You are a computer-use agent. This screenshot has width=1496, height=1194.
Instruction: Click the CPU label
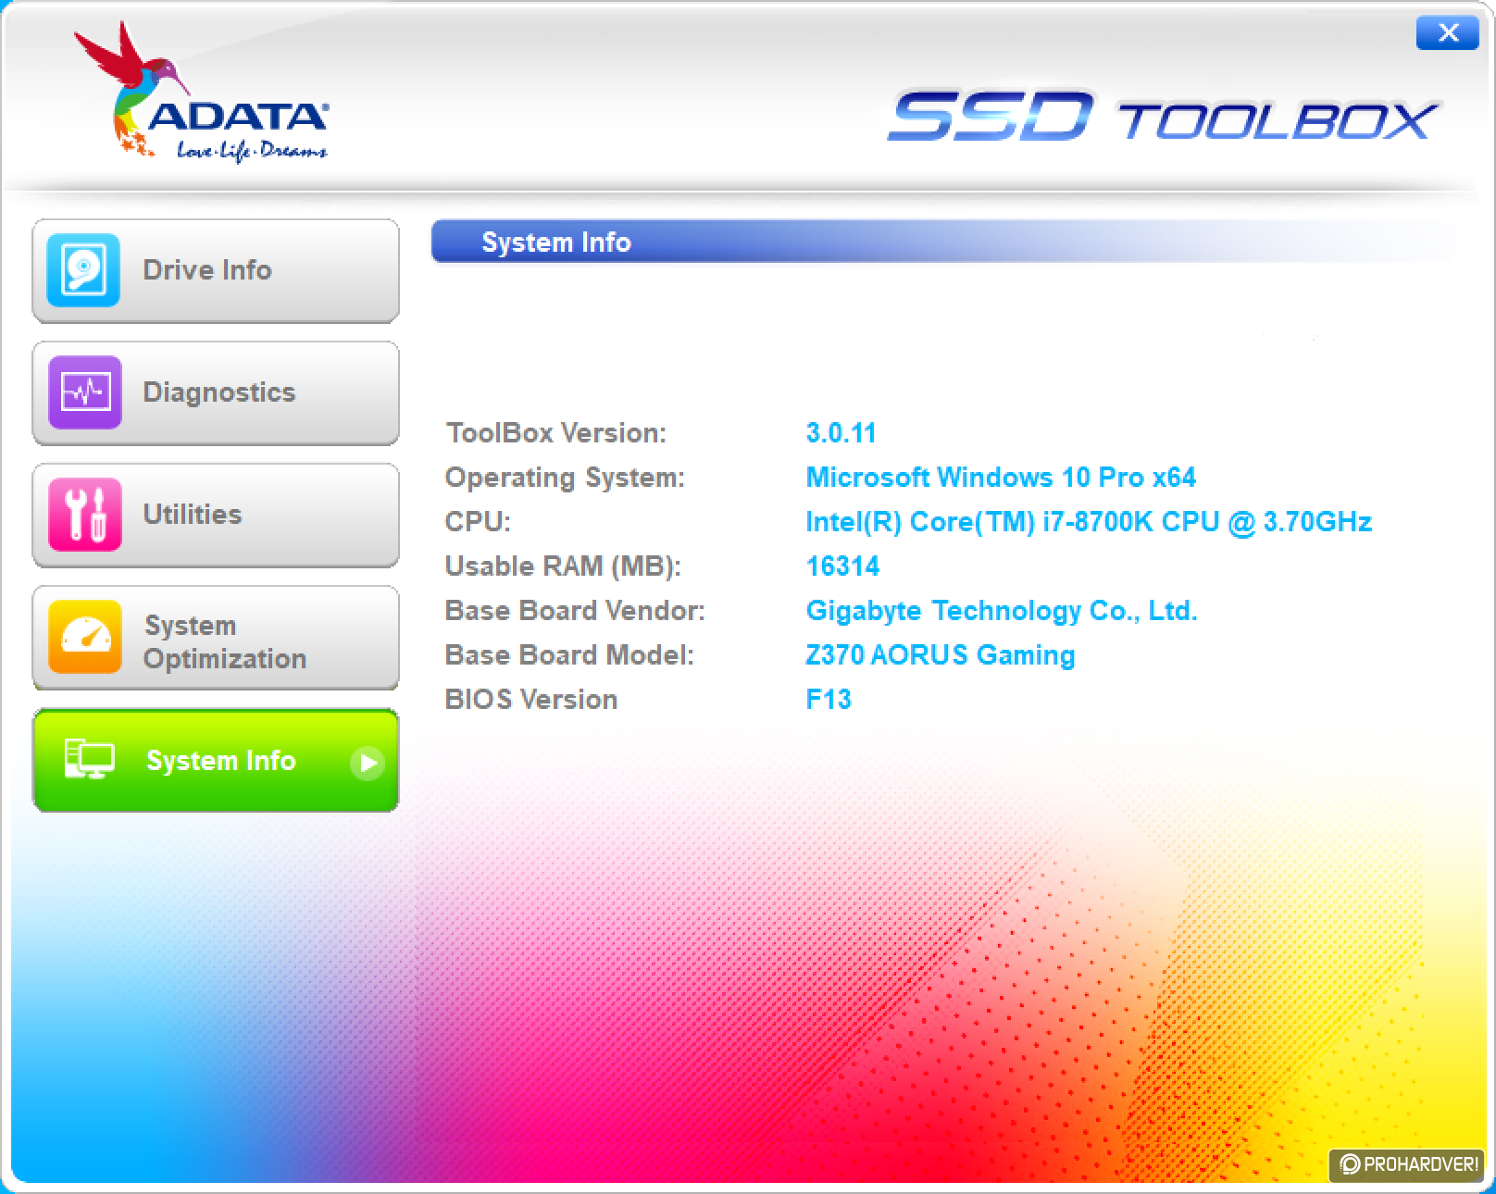click(478, 522)
